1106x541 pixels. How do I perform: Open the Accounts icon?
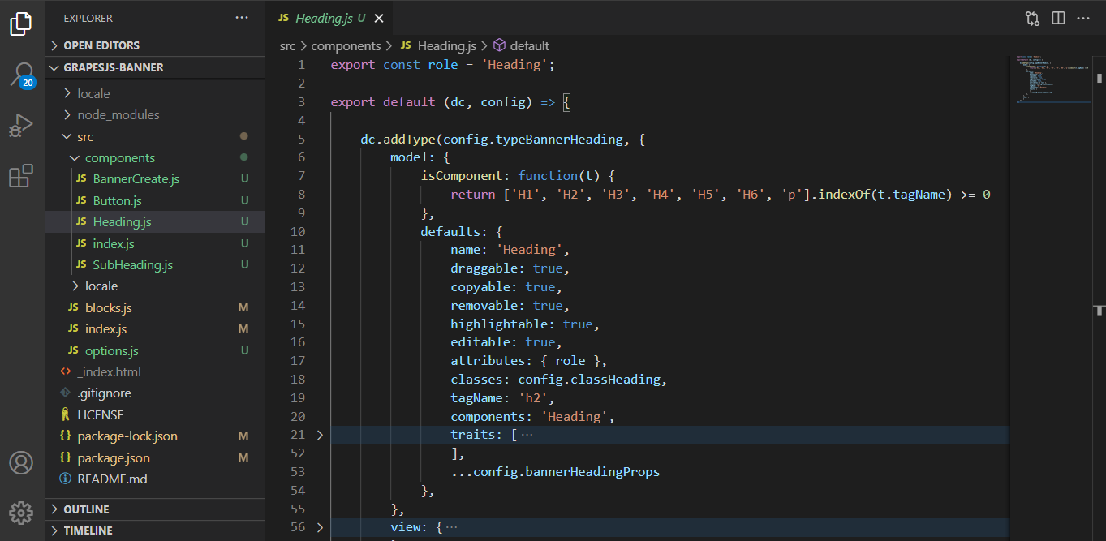(21, 463)
